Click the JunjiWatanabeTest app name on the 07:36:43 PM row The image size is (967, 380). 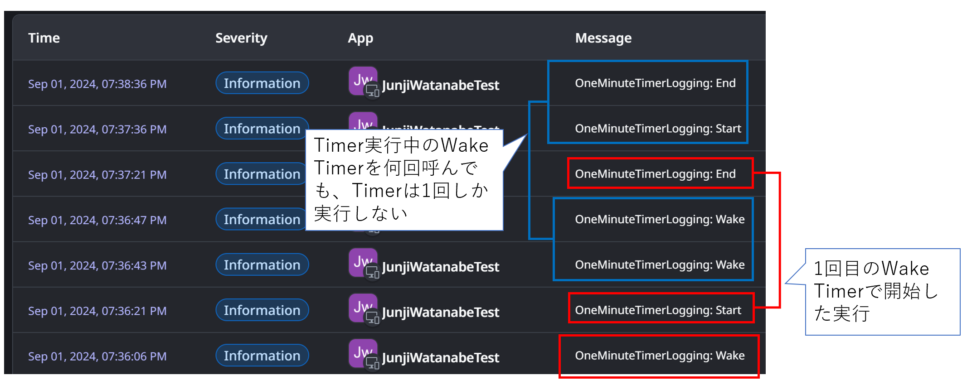click(440, 267)
